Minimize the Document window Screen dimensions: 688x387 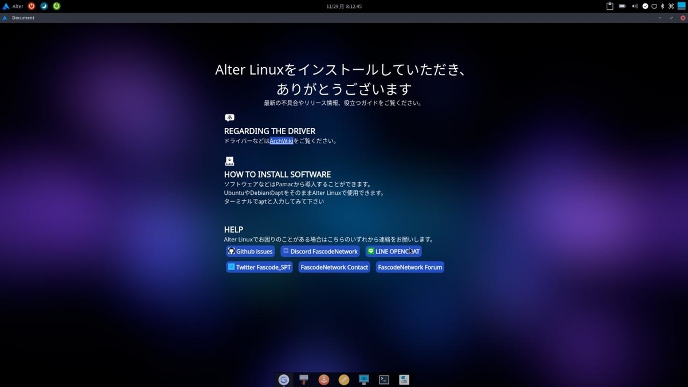point(660,18)
